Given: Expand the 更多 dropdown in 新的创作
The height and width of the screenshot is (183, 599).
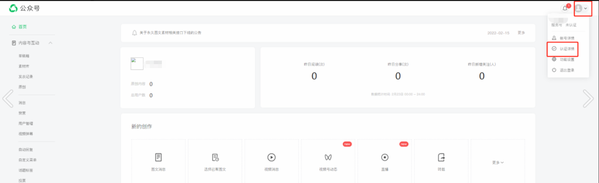Looking at the screenshot, I should coord(498,163).
